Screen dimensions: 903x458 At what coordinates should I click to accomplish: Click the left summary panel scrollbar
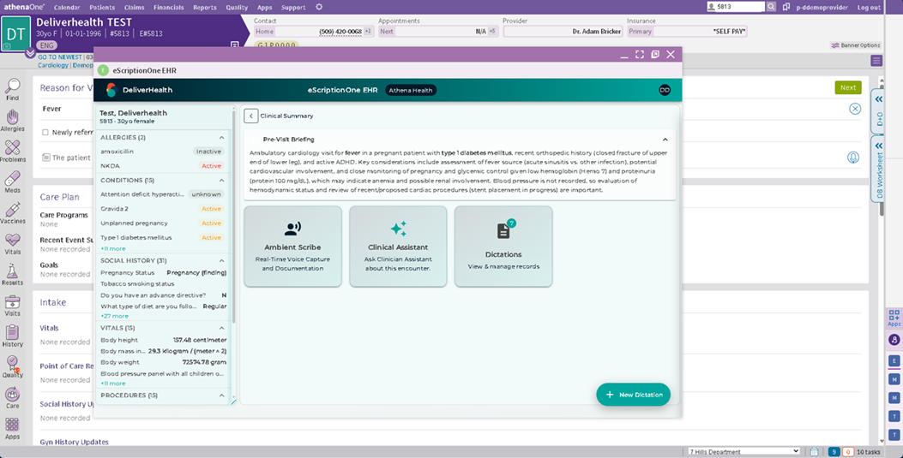click(x=234, y=216)
